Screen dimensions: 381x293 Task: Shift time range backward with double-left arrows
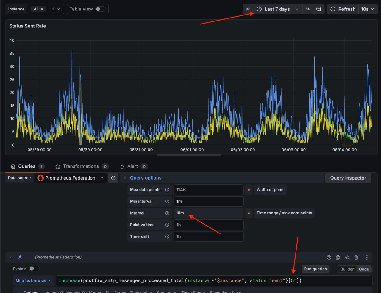pos(248,9)
